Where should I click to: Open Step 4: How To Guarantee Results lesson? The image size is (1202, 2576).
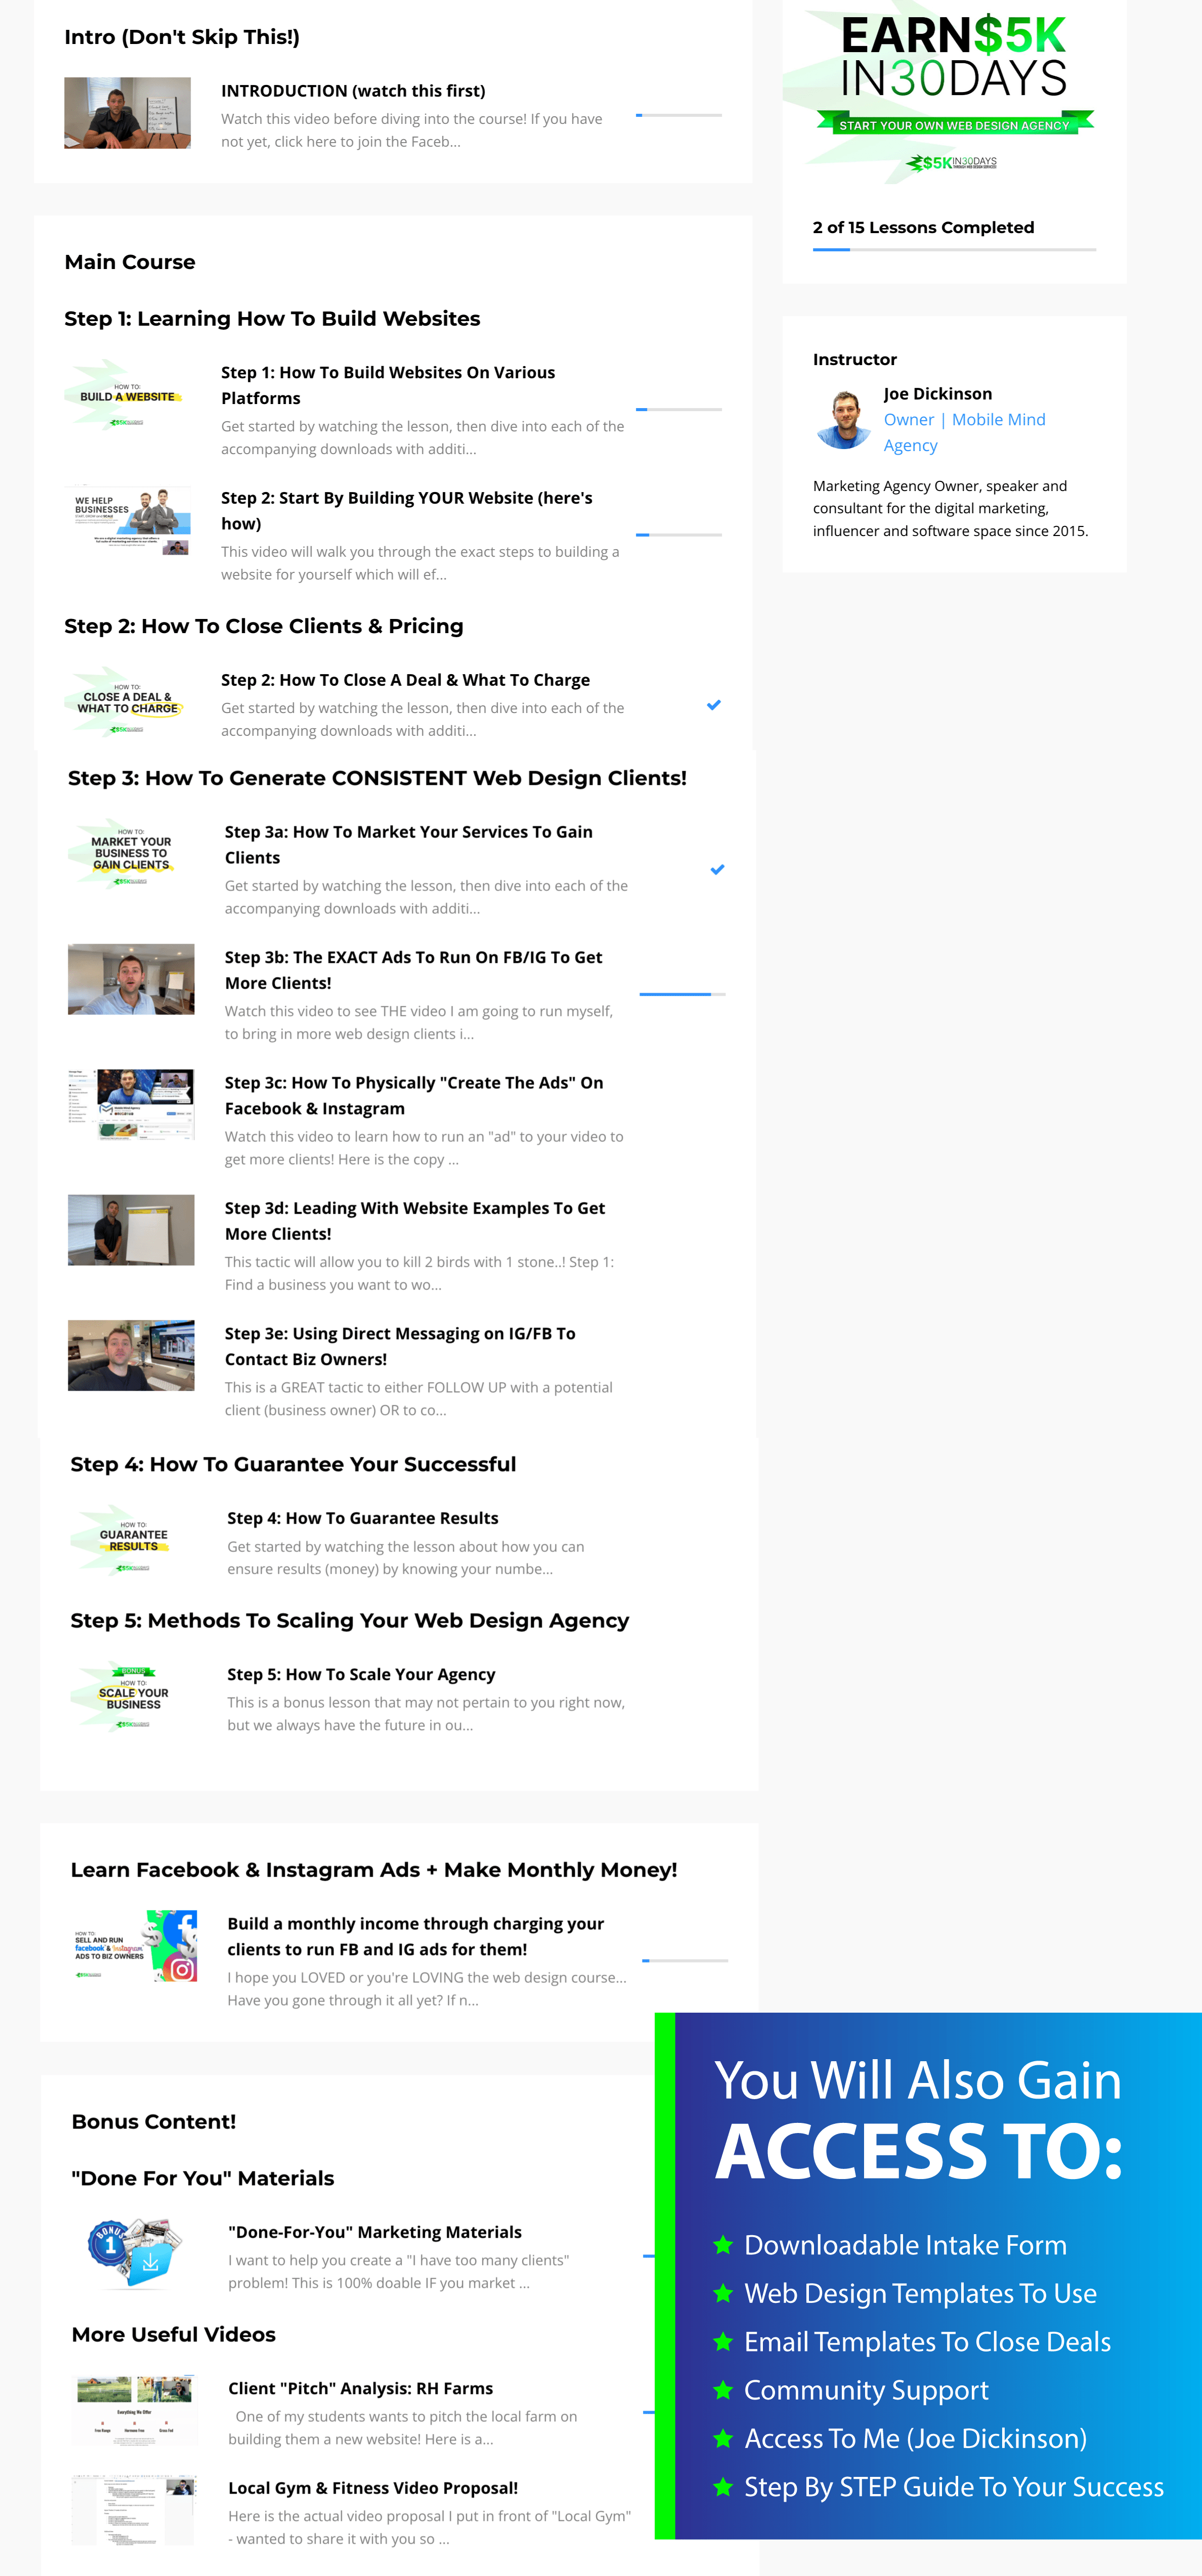(x=362, y=1518)
